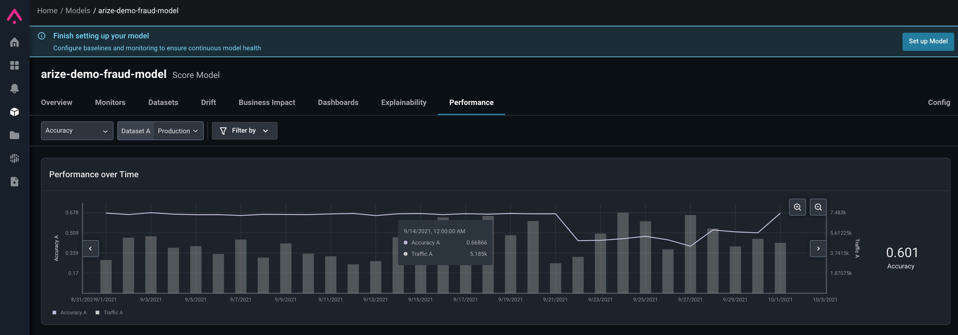Viewport: 958px width, 335px height.
Task: Go to Home breadcrumb link
Action: click(x=47, y=11)
